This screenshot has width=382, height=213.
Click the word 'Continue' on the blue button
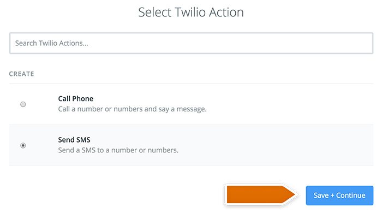[x=350, y=196]
